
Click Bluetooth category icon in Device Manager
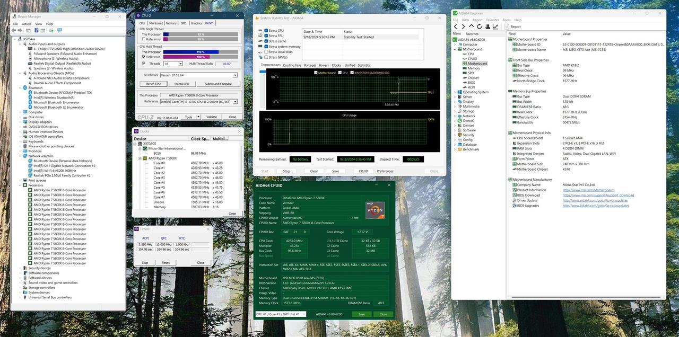point(25,88)
